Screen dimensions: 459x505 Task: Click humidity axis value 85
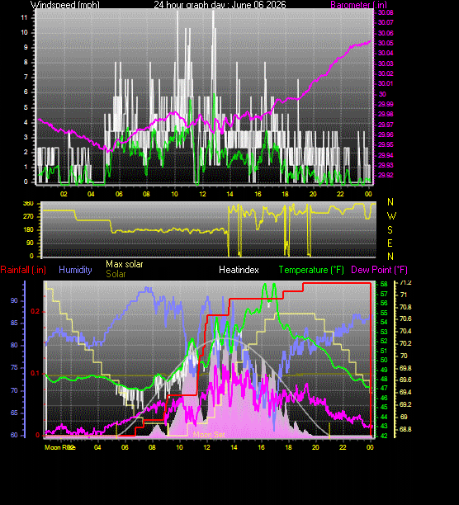[x=14, y=323]
